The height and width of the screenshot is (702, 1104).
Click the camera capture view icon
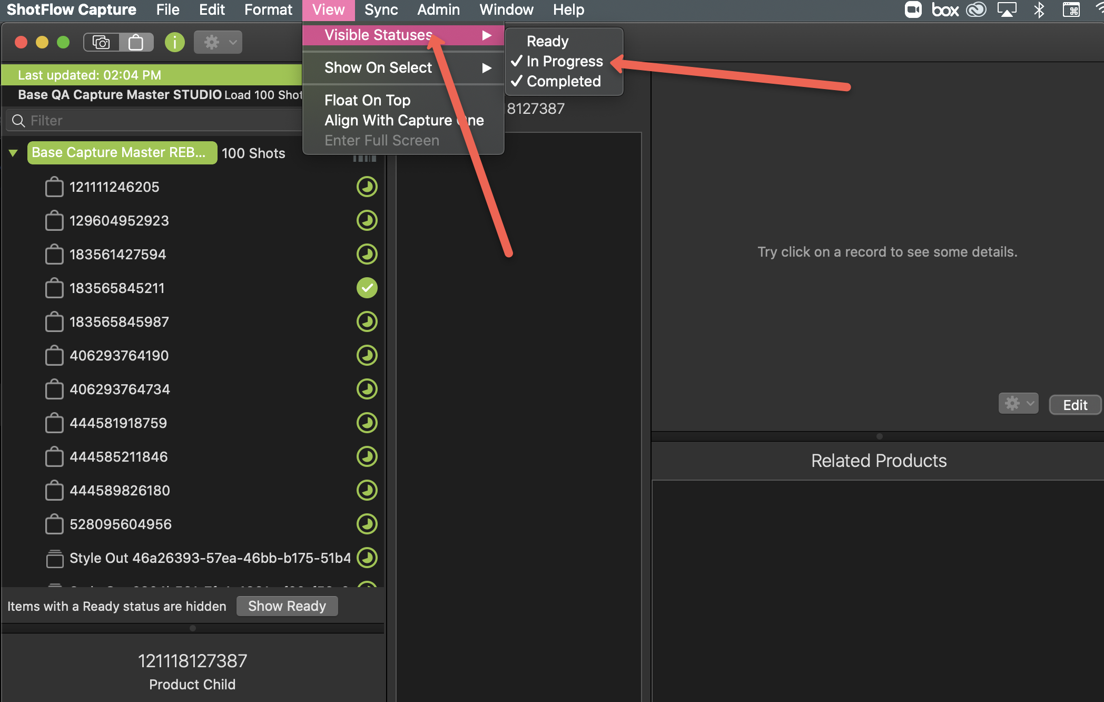coord(101,42)
